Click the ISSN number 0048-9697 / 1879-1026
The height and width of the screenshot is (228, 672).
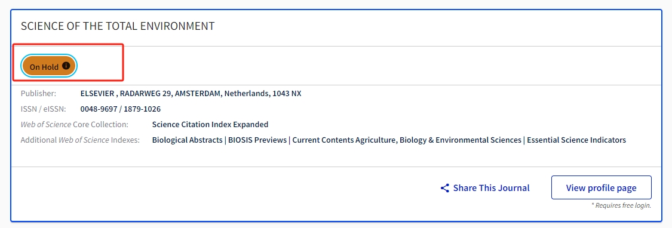pos(121,109)
